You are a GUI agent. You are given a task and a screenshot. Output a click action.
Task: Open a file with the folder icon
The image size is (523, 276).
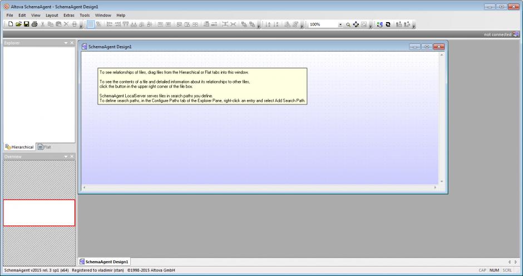19,24
